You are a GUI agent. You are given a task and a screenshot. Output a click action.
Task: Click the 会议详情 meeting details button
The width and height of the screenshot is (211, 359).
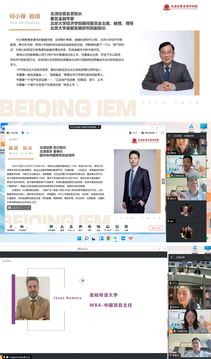coord(12,133)
